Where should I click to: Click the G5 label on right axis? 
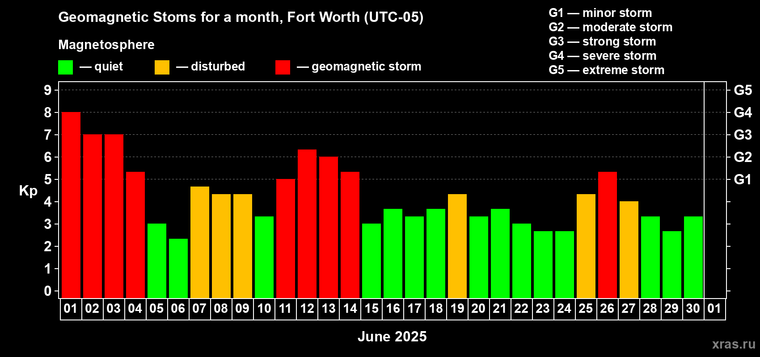pos(743,90)
